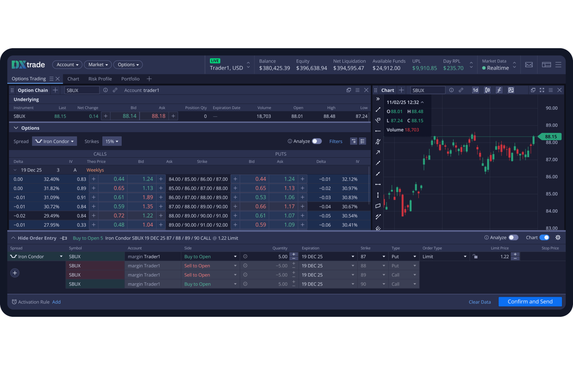Open the Options Trading tab menu
573x365 pixels.
click(x=52, y=79)
